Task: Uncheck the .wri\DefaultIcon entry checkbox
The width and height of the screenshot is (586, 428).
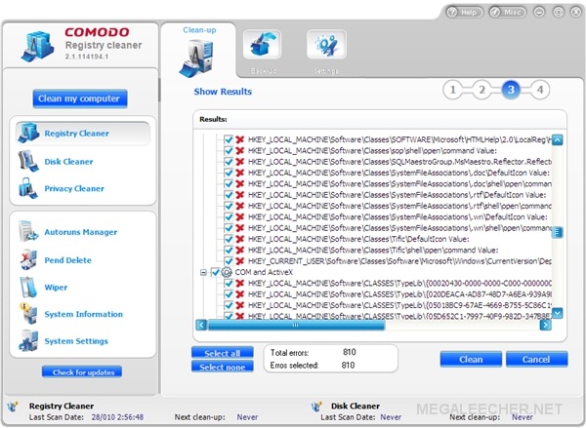Action: point(229,217)
